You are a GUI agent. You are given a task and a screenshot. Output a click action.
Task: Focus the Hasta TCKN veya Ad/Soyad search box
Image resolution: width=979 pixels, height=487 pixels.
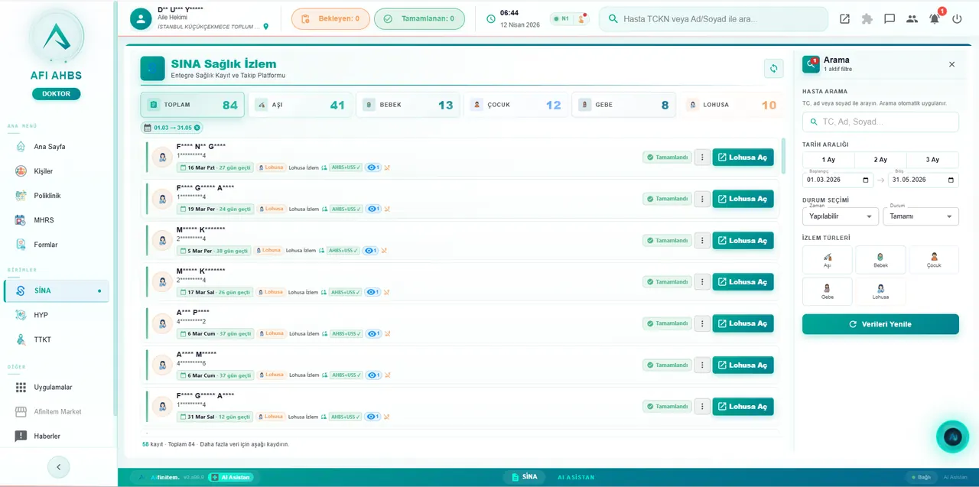[714, 19]
